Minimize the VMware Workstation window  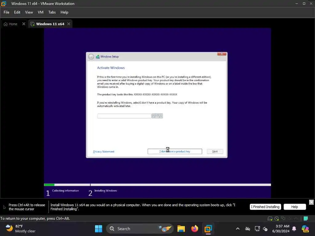[297, 4]
